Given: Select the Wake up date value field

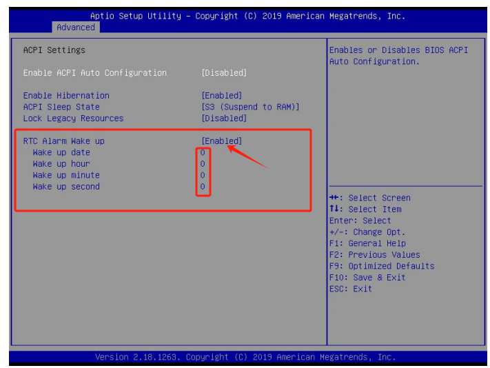Looking at the screenshot, I should (x=203, y=153).
